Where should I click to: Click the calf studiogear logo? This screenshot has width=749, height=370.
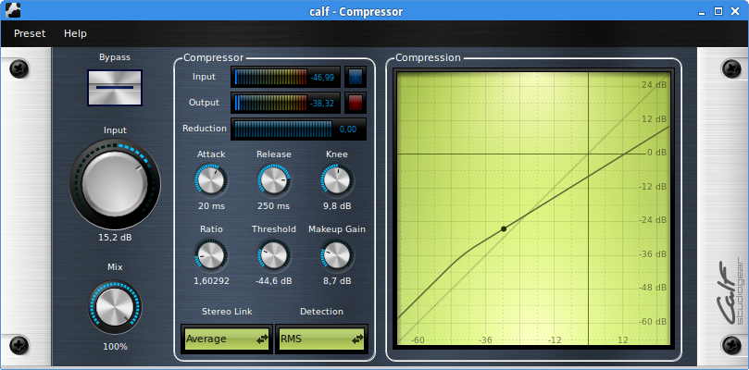pos(730,292)
